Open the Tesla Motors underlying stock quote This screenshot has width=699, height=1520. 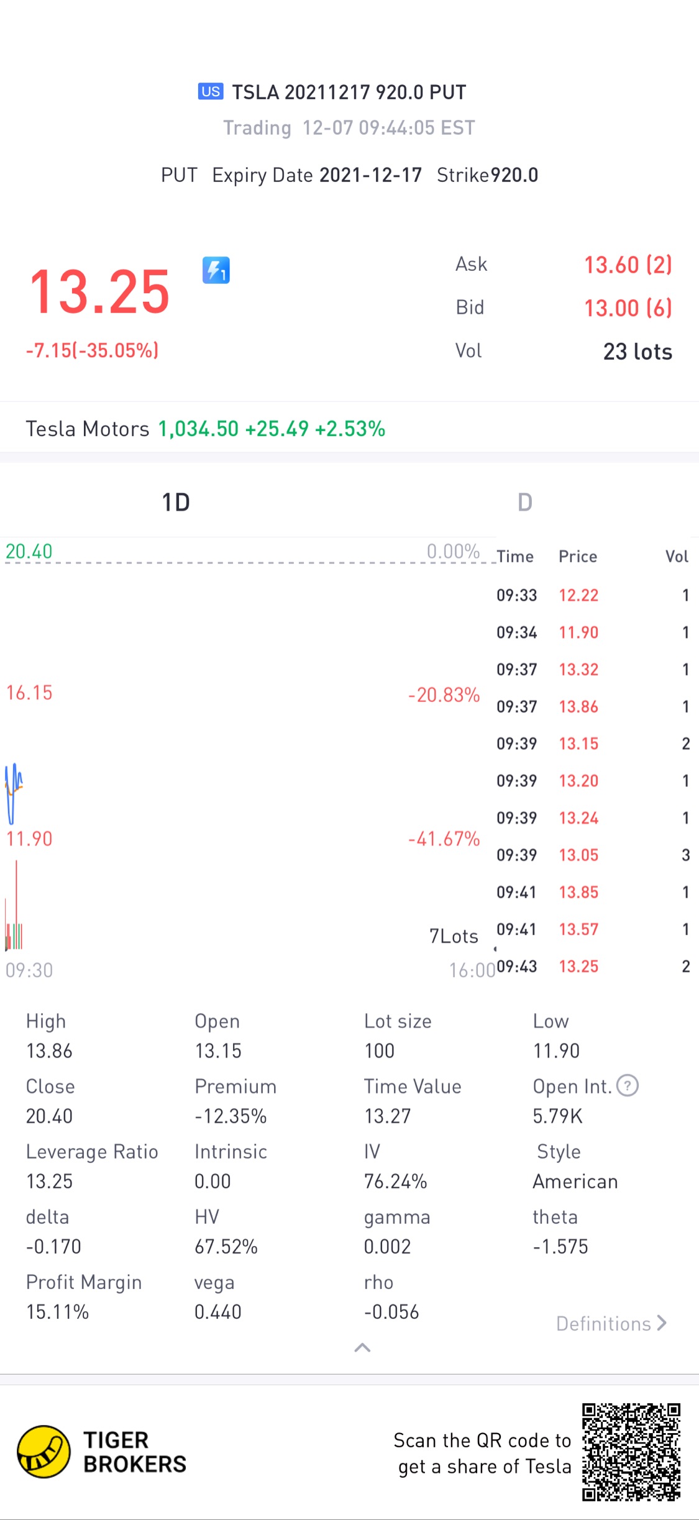click(x=206, y=429)
